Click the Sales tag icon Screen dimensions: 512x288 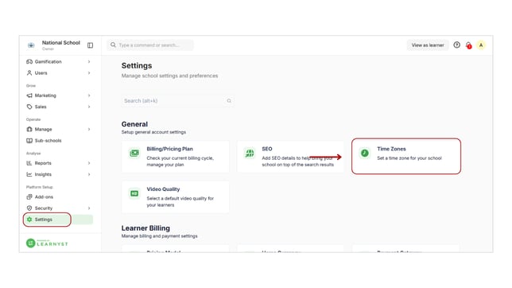[29, 107]
